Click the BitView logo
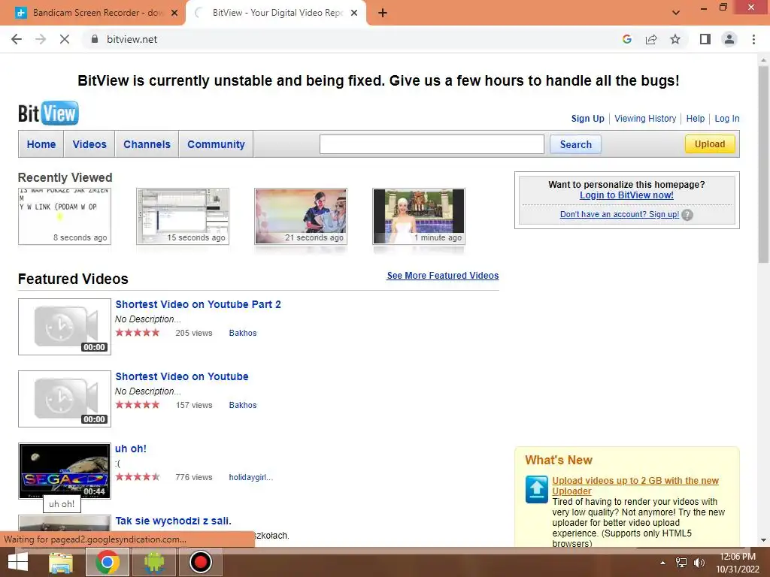 48,113
